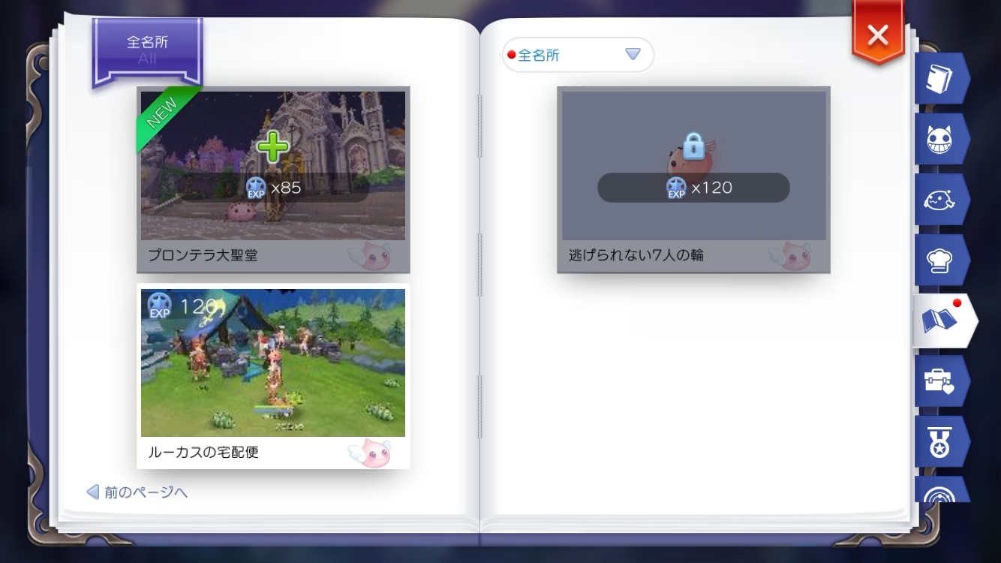This screenshot has height=563, width=1001.
Task: Open the ルーカスの宅配便 photo card
Action: coord(273,376)
